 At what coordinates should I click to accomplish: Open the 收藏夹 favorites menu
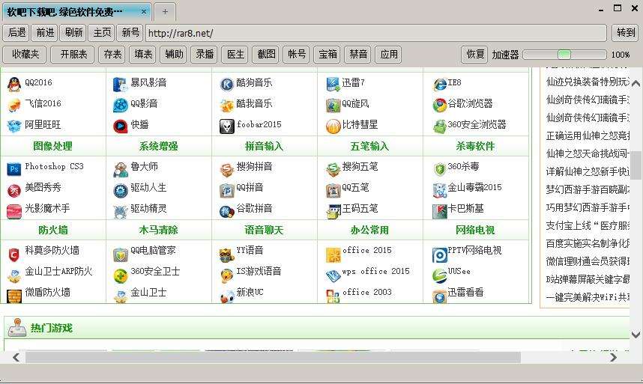(x=25, y=55)
